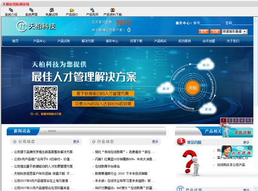Switch to the 新闻动态 tab
This screenshot has width=258, height=191.
(22, 131)
